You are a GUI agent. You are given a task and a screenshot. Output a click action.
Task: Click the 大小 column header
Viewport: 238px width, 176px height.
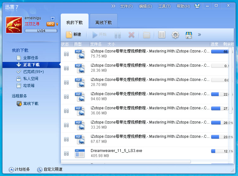[x=111, y=44]
